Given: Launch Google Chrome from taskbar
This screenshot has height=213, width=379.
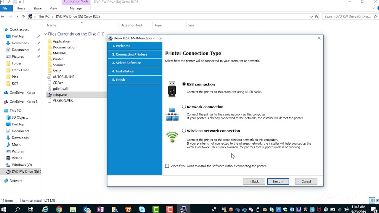Looking at the screenshot, I should 59,209.
